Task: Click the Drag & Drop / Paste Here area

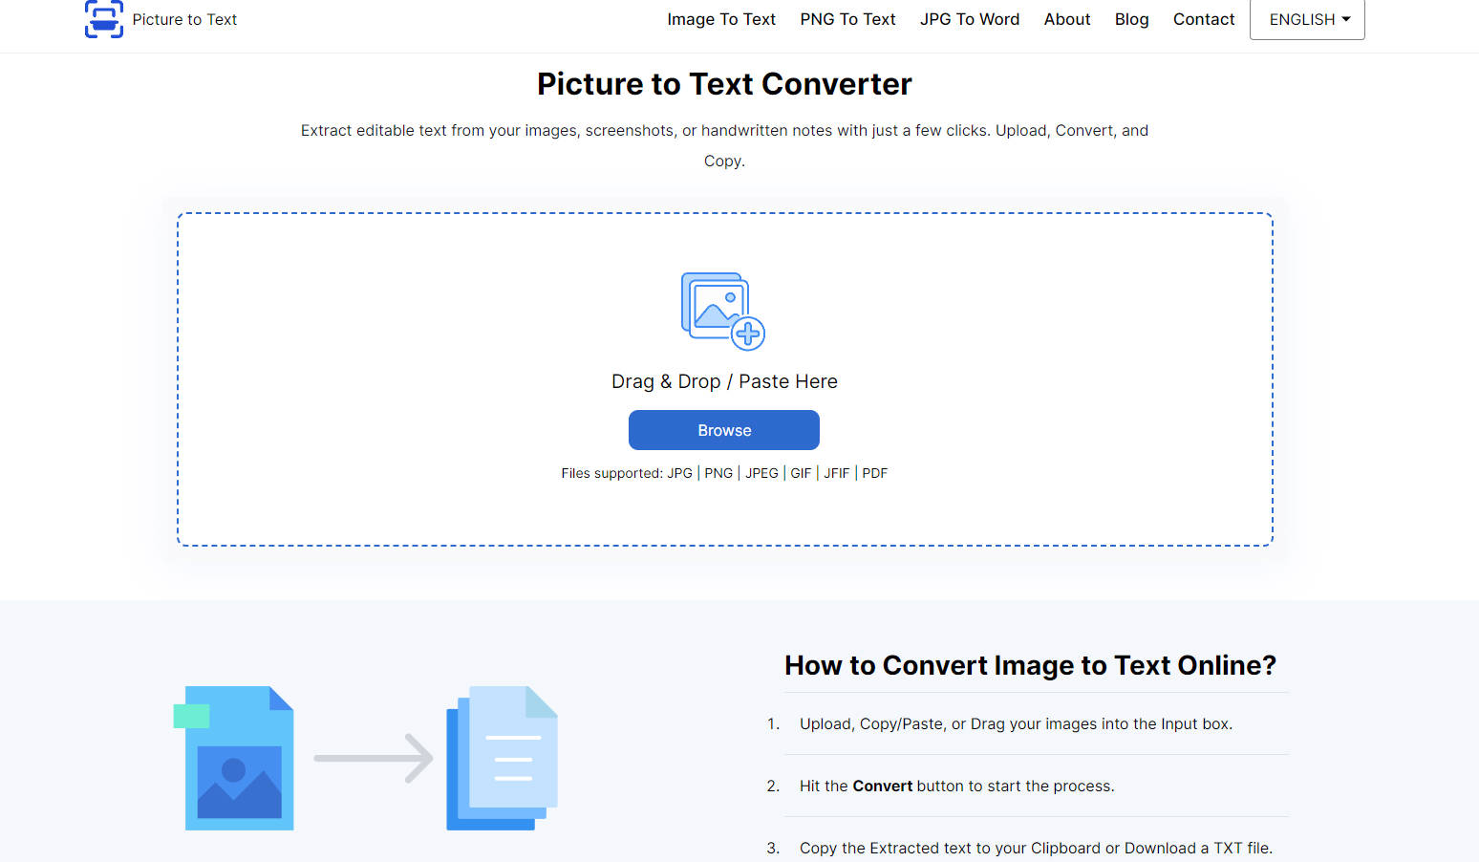Action: coord(723,380)
